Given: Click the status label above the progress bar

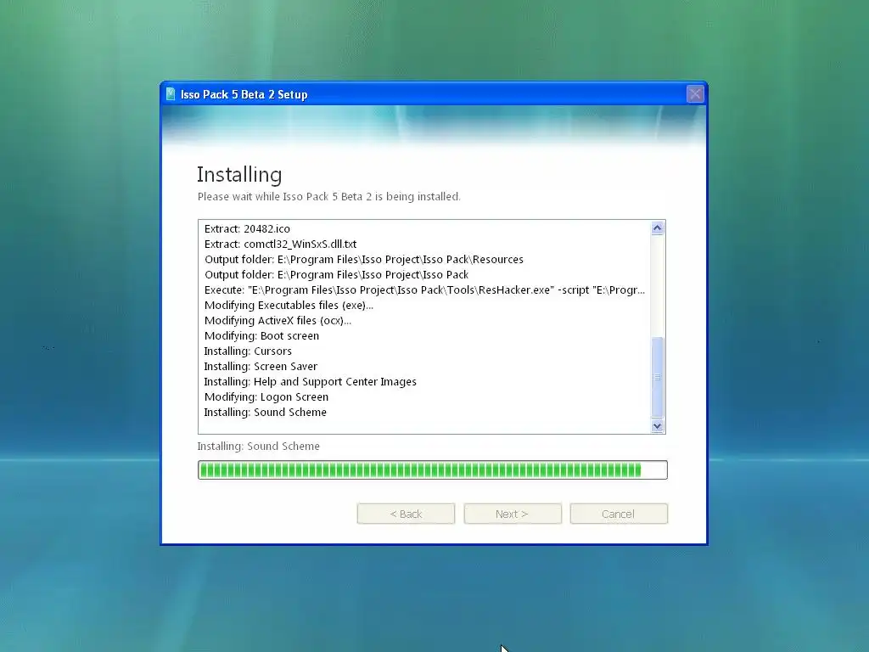Looking at the screenshot, I should [x=258, y=447].
